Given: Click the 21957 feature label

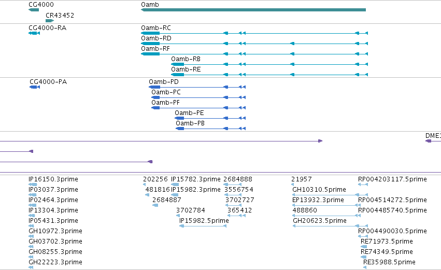Looking at the screenshot, I should coord(302,179).
